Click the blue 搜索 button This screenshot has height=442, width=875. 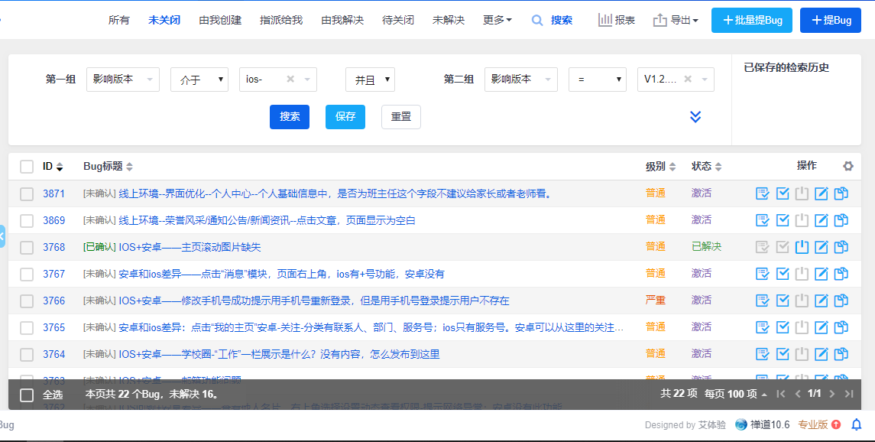[290, 117]
